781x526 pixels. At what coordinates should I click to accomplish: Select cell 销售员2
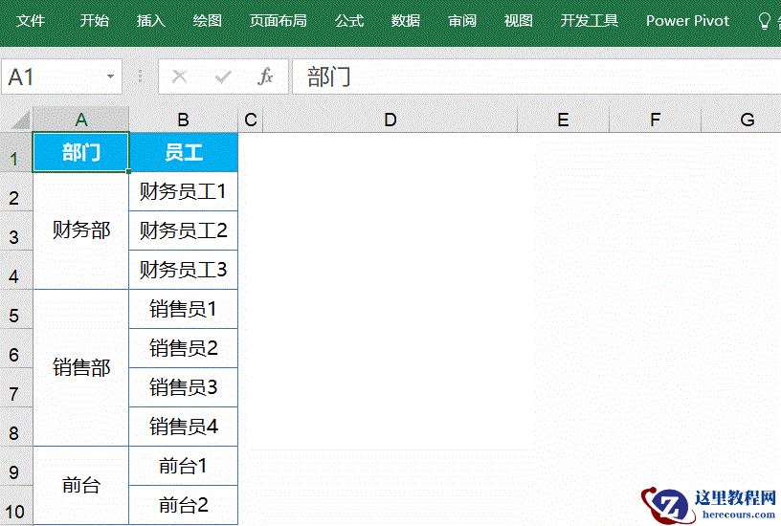pos(184,348)
